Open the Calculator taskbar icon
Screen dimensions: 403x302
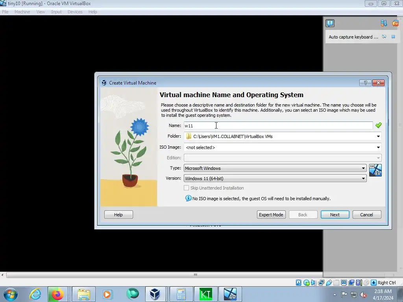[x=181, y=294]
